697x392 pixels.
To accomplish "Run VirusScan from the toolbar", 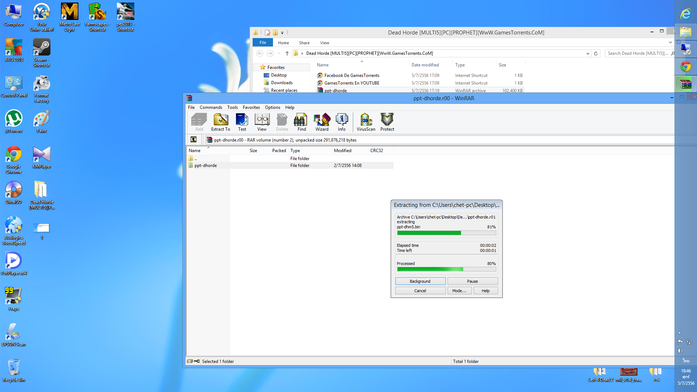I will (366, 122).
